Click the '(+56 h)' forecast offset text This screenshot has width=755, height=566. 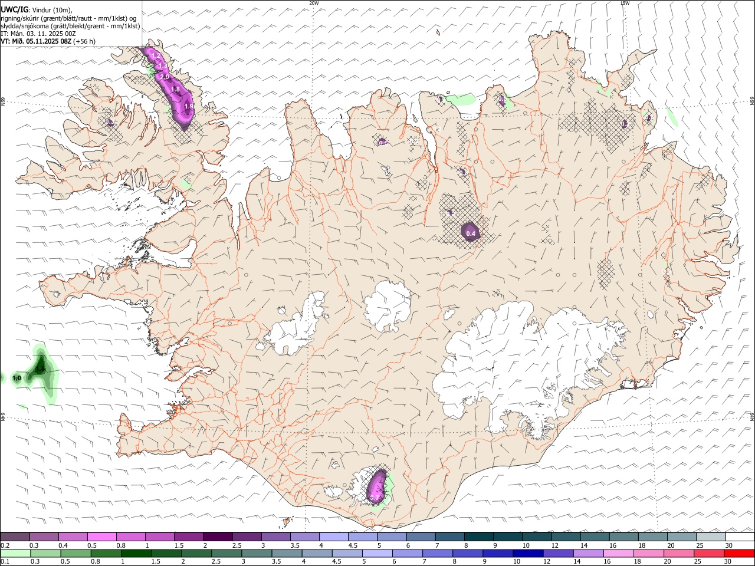(x=84, y=41)
